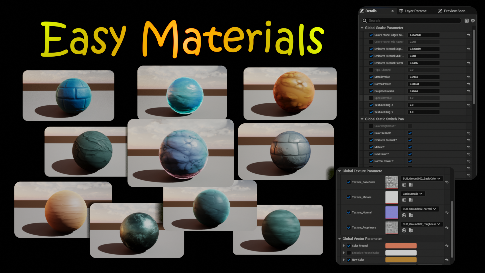
Task: Open property matrix grid icon beside search
Action: coord(467,21)
